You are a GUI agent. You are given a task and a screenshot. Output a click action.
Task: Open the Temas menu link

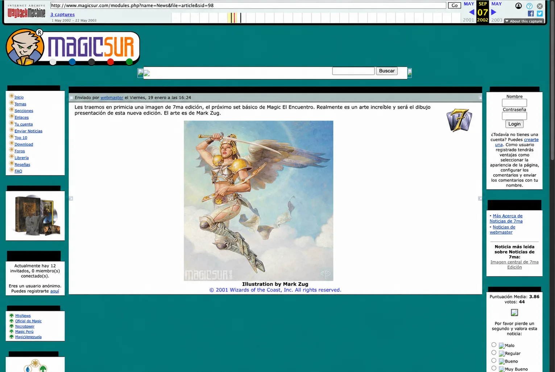pyautogui.click(x=20, y=104)
